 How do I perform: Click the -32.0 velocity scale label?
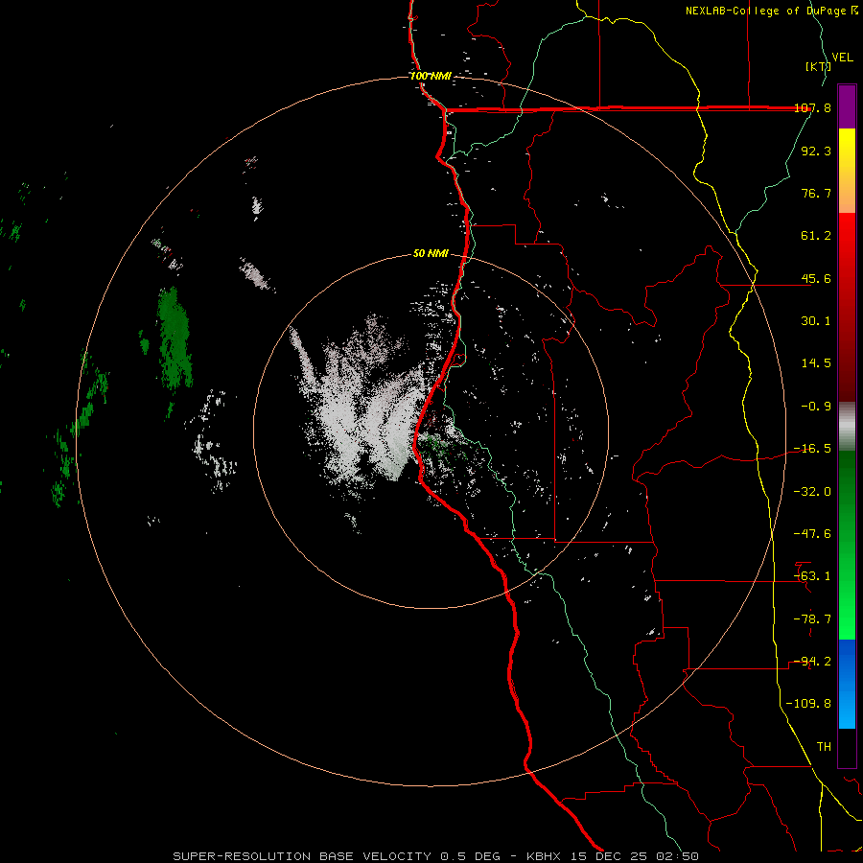pos(813,492)
